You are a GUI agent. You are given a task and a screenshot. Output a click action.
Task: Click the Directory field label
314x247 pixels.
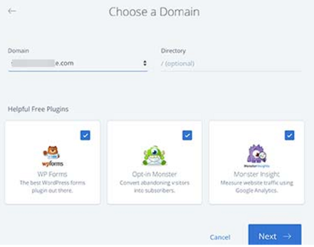173,51
